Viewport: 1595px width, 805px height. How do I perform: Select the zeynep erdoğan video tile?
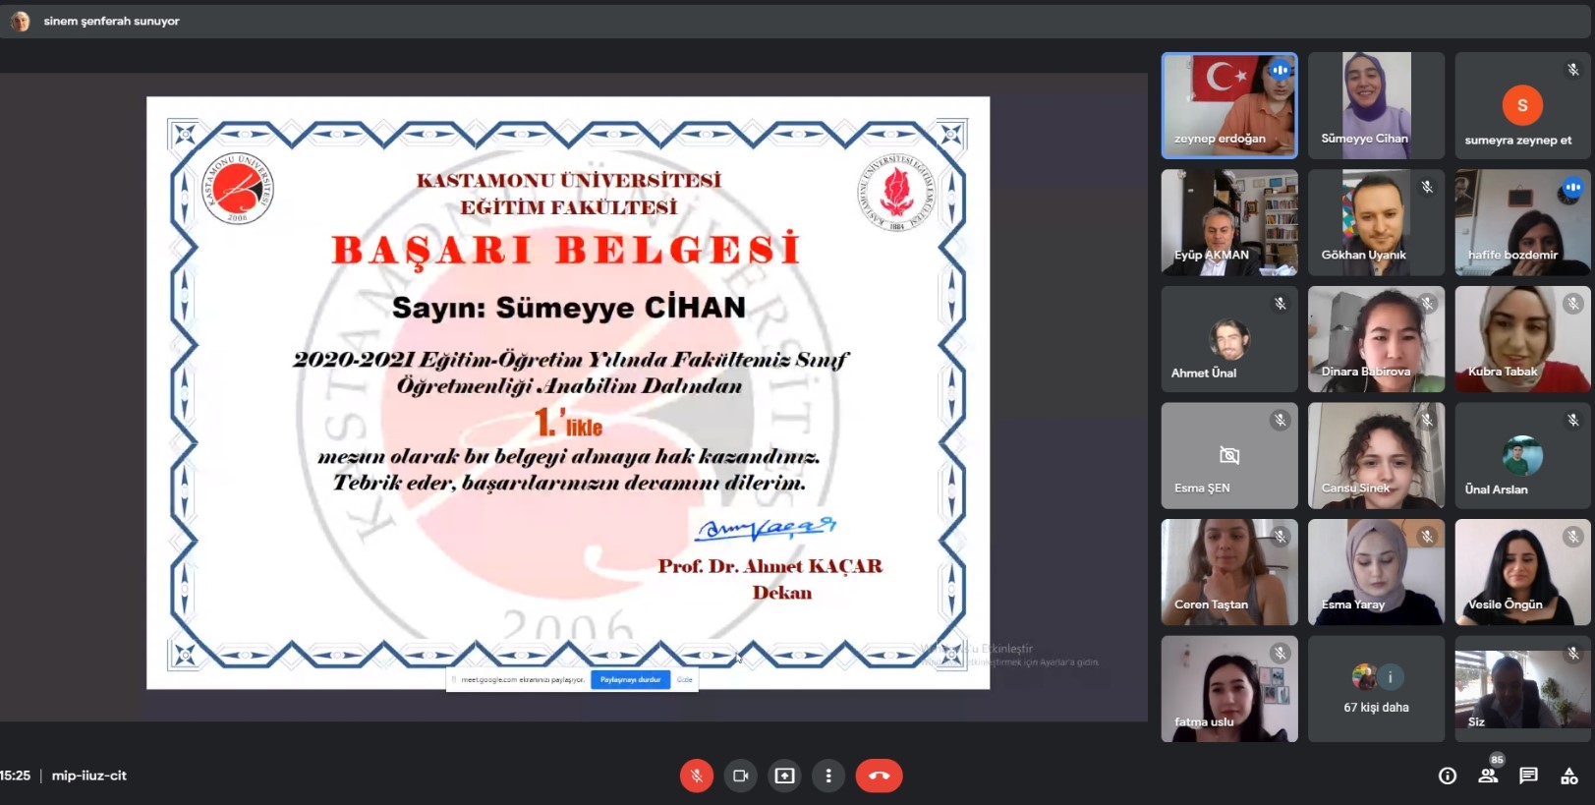pyautogui.click(x=1229, y=105)
